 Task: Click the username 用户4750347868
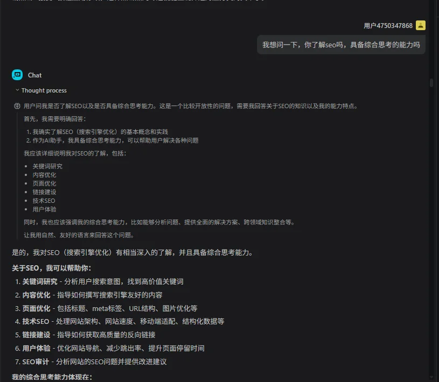click(388, 26)
